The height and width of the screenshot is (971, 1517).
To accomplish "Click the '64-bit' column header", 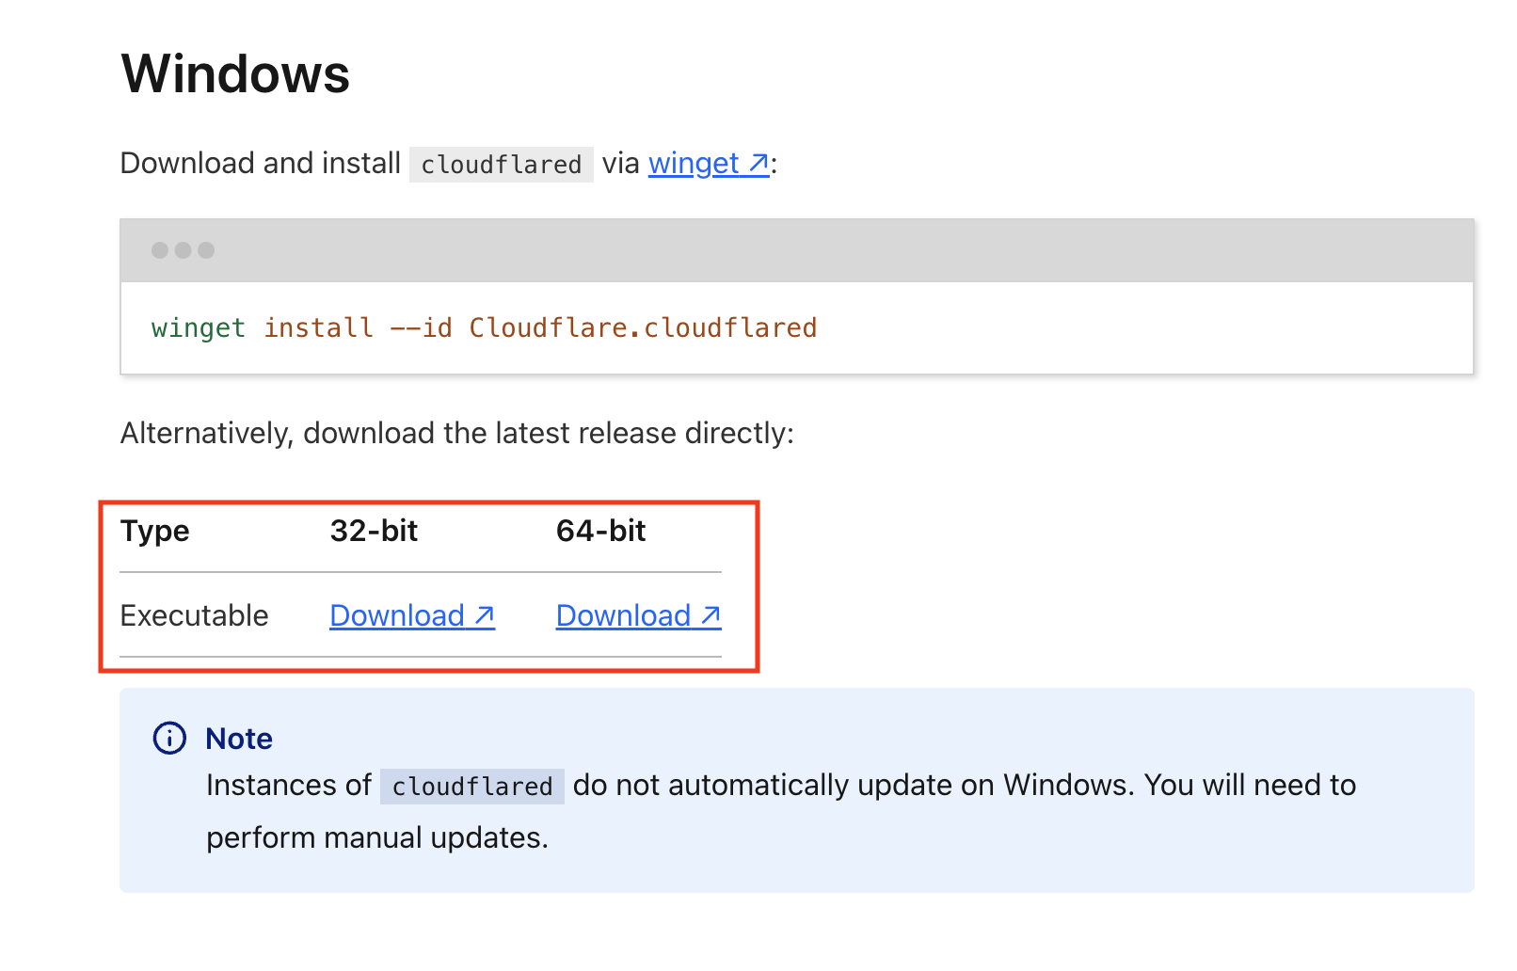I will pyautogui.click(x=600, y=531).
